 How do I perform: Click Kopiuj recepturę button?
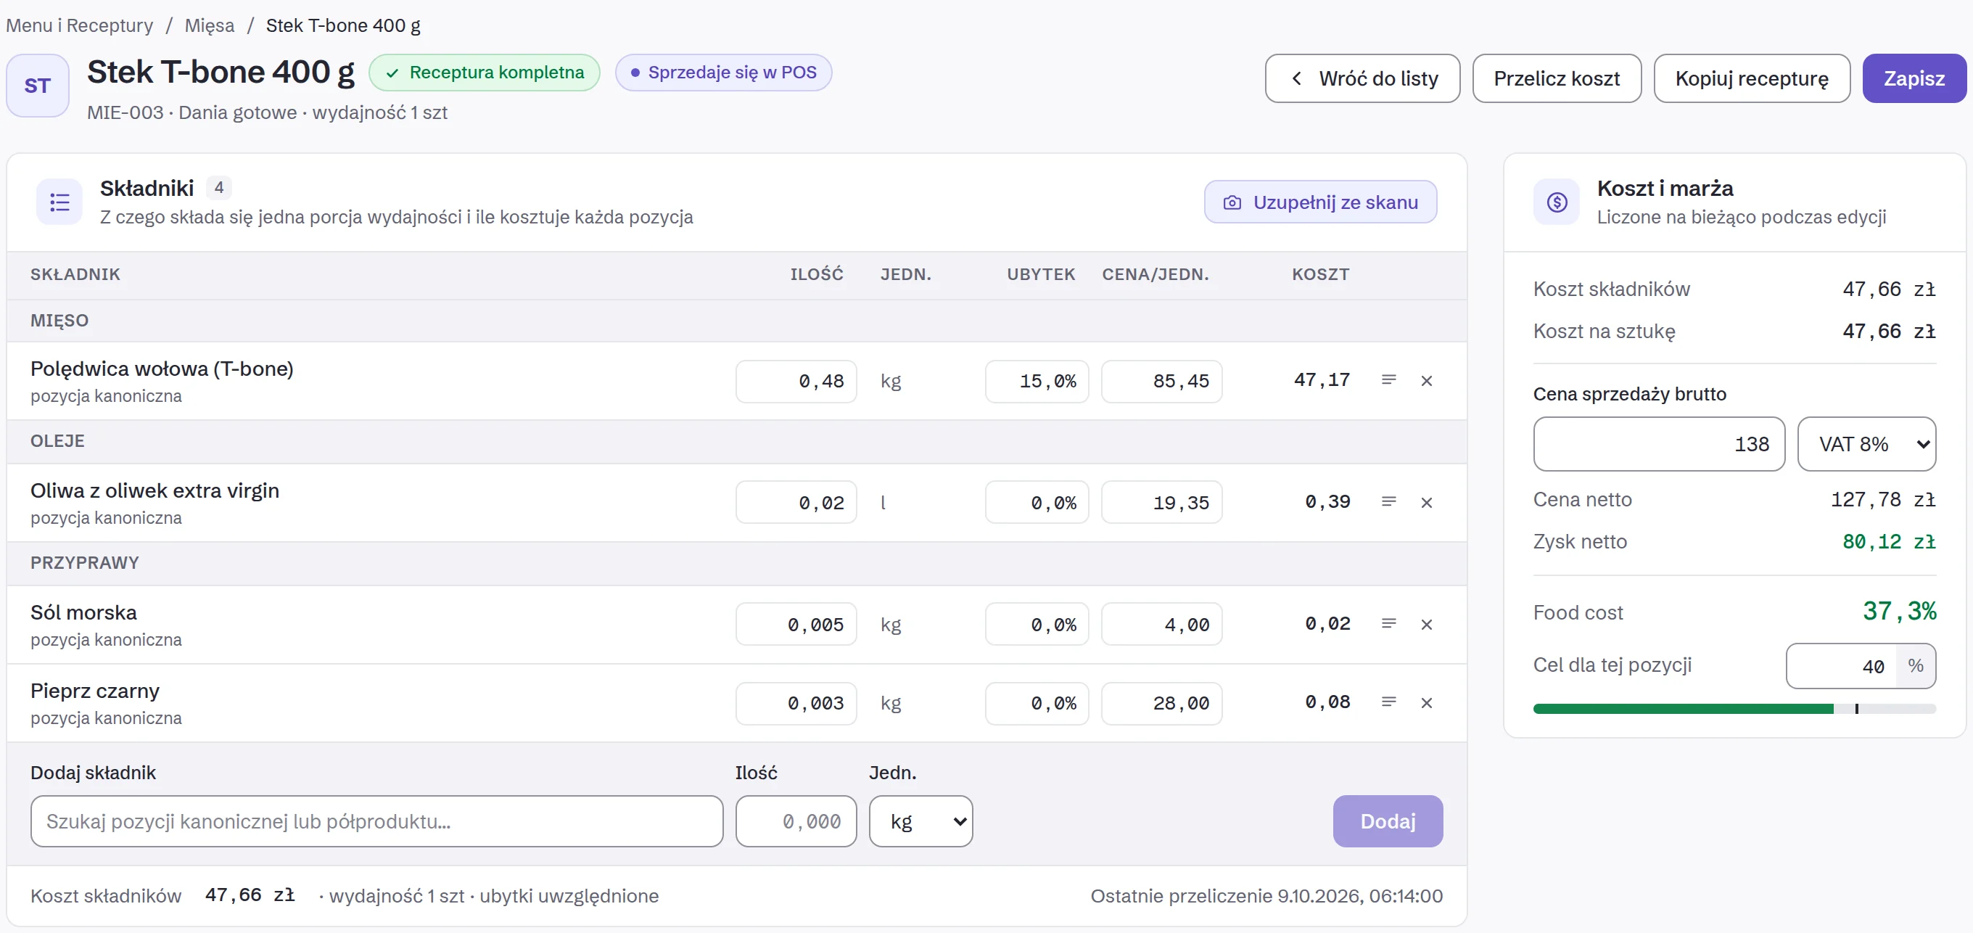1752,78
